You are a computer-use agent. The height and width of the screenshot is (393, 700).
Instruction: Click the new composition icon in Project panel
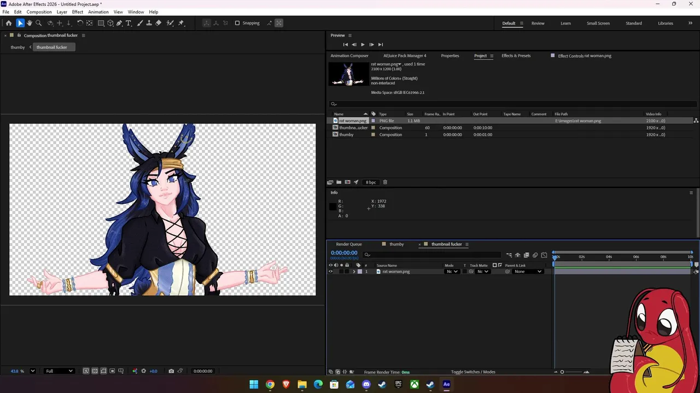pos(347,182)
